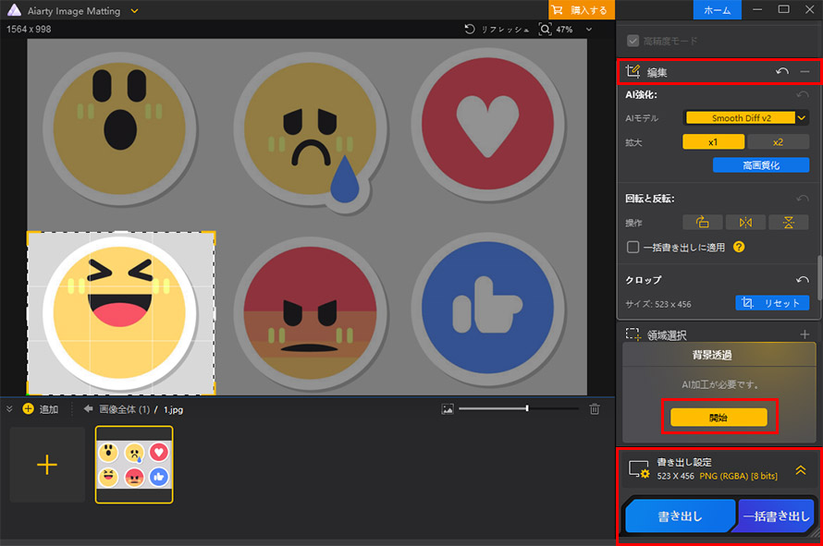Click the yellow help question mark icon
The height and width of the screenshot is (546, 823).
[739, 247]
